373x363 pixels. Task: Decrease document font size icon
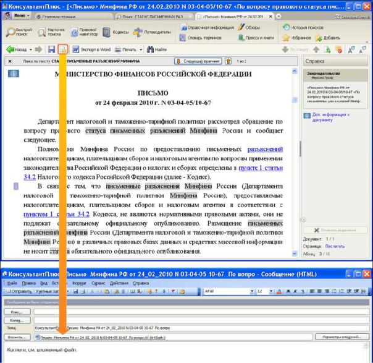[x=363, y=49]
